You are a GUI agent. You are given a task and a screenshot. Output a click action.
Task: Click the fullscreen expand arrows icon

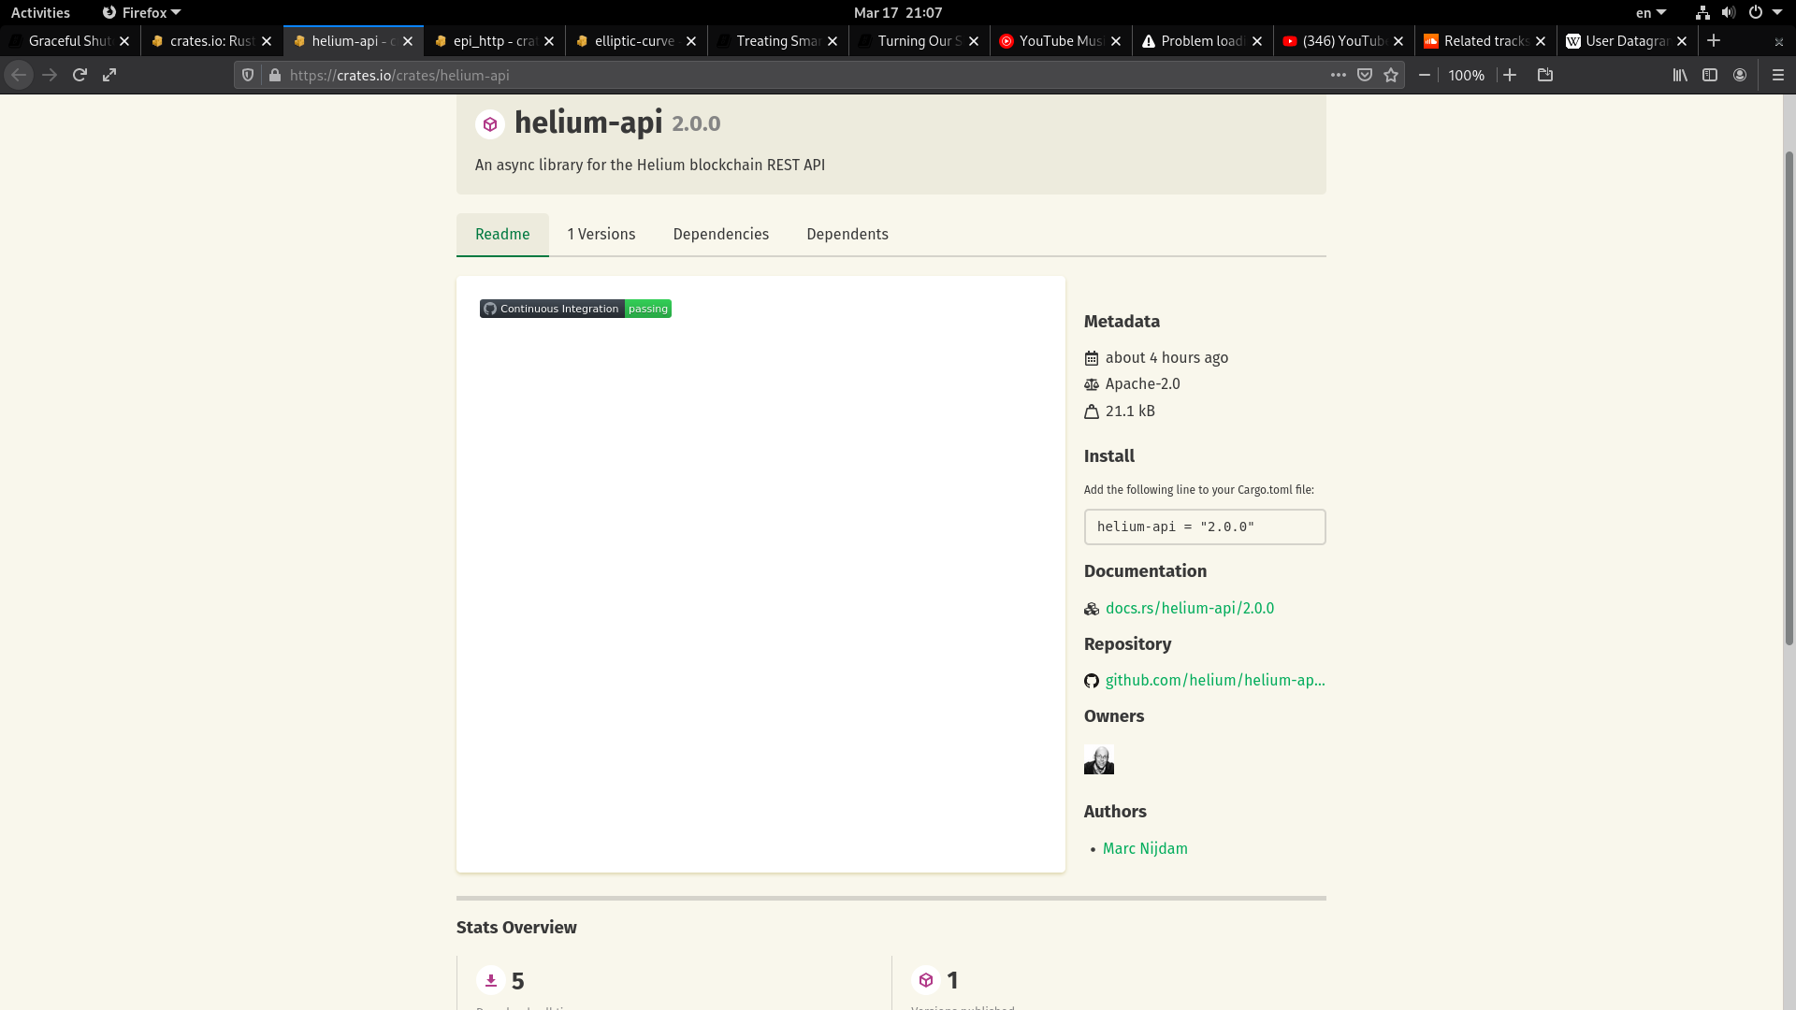point(109,75)
